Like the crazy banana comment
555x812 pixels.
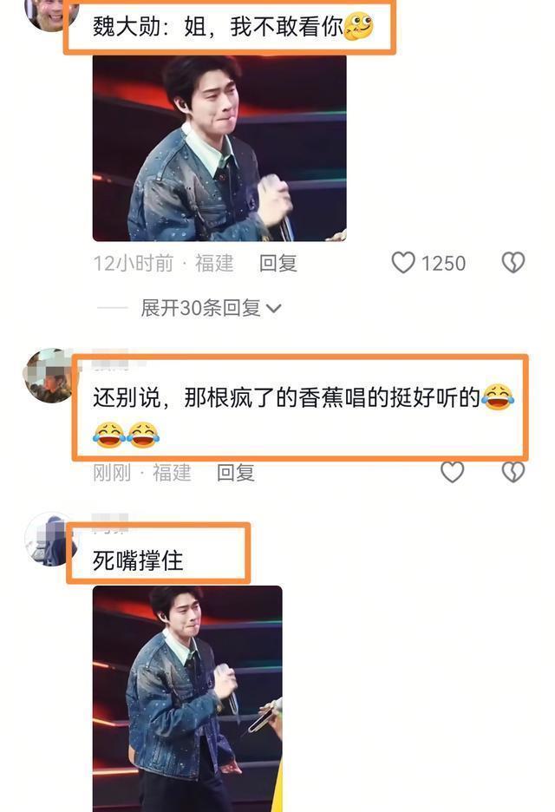pyautogui.click(x=452, y=472)
